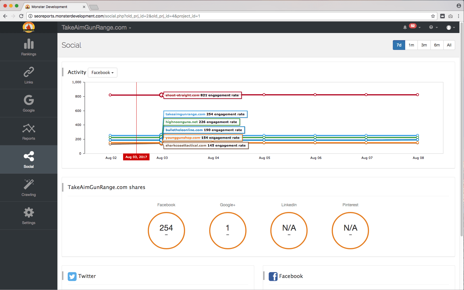Image resolution: width=464 pixels, height=290 pixels.
Task: Click shoot-straight.com data point on Aug 05
Action: tap(264, 95)
